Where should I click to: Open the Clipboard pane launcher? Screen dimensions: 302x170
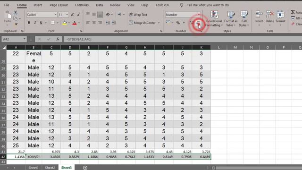(x=22, y=31)
